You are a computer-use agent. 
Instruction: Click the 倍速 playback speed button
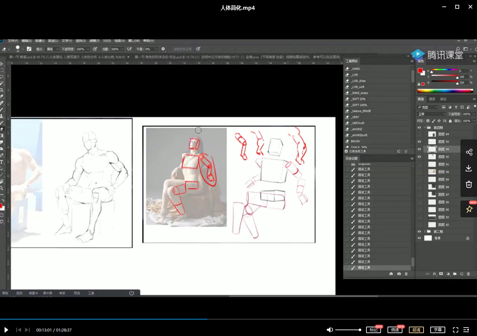click(x=395, y=330)
